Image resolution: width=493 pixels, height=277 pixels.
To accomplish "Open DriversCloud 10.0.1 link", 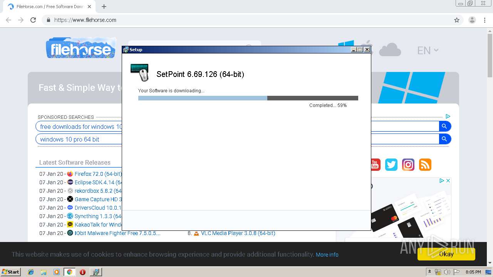I will (98, 208).
